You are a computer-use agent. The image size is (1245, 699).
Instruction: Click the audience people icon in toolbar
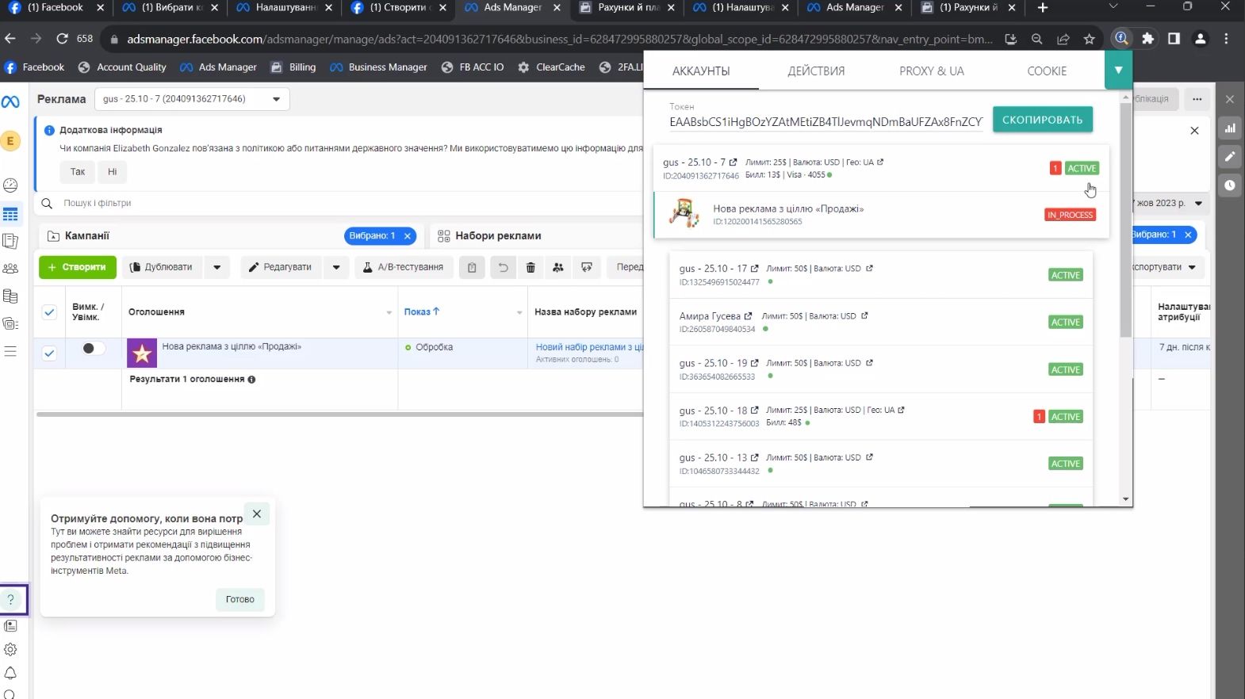pos(558,267)
